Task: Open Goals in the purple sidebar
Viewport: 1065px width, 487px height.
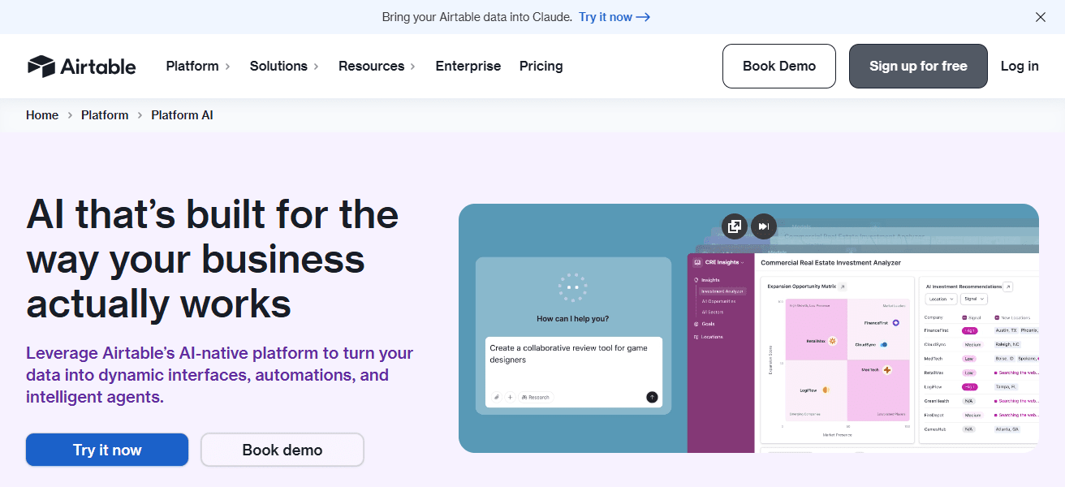Action: point(705,324)
